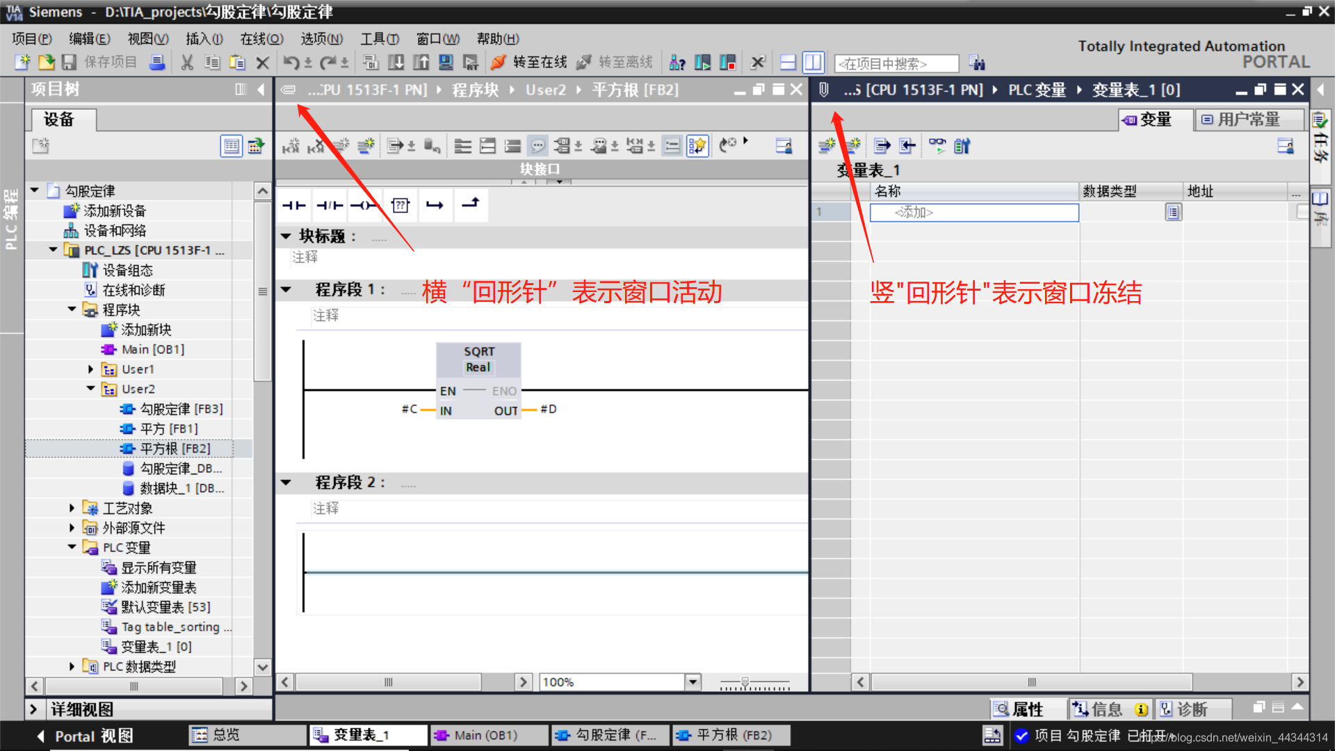Viewport: 1335px width, 751px height.
Task: Collapse the User2 folder
Action: tap(90, 389)
